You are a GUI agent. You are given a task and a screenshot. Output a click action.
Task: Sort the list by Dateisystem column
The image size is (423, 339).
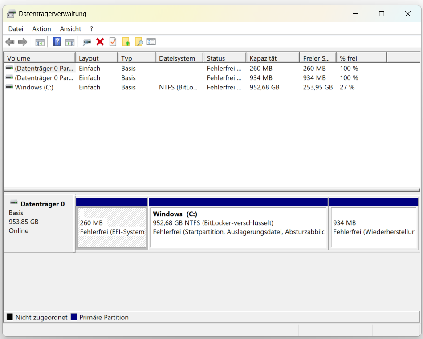pyautogui.click(x=179, y=58)
